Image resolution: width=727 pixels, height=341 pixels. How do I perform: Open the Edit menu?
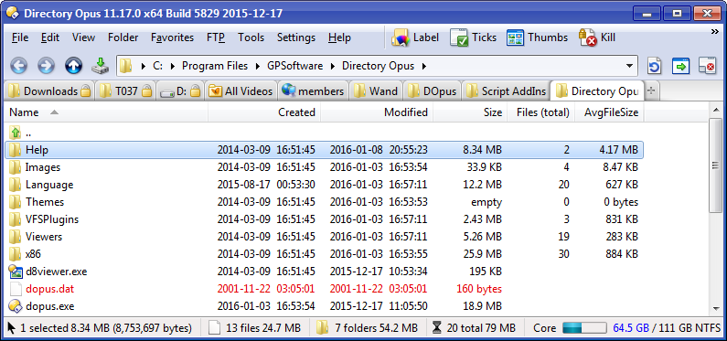point(50,37)
